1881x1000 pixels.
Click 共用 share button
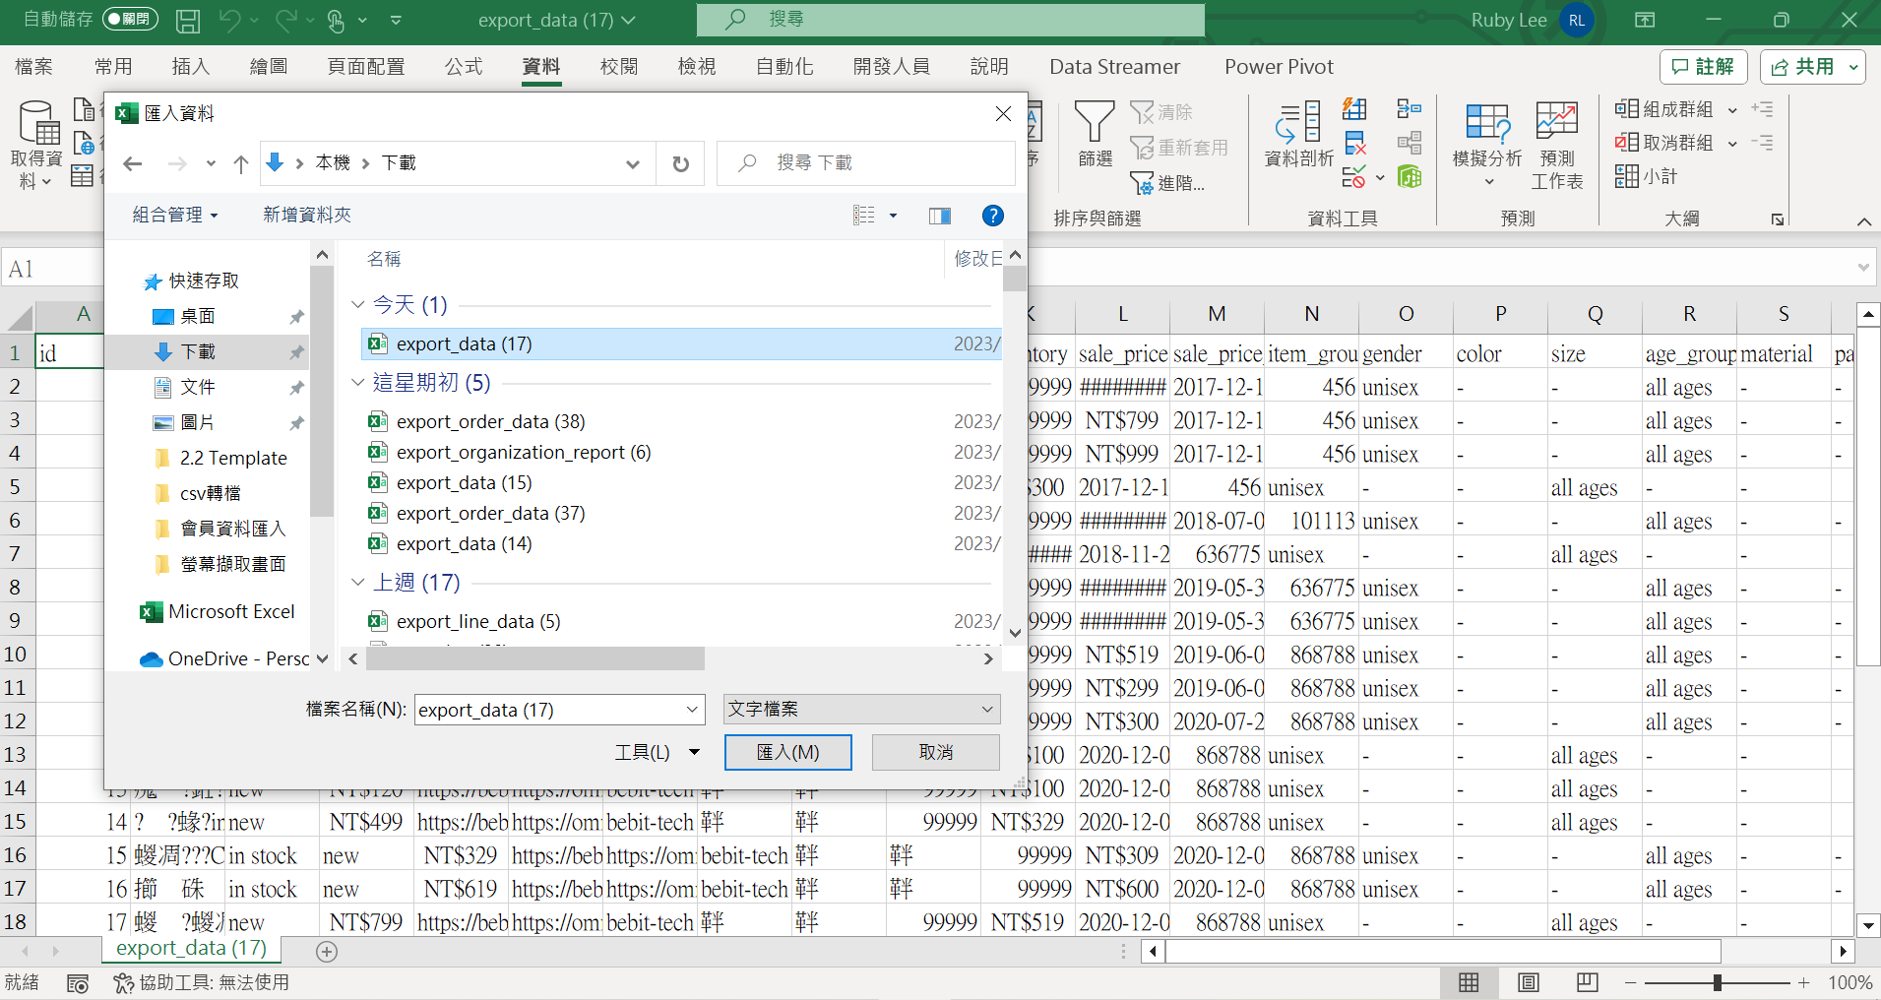pyautogui.click(x=1813, y=67)
